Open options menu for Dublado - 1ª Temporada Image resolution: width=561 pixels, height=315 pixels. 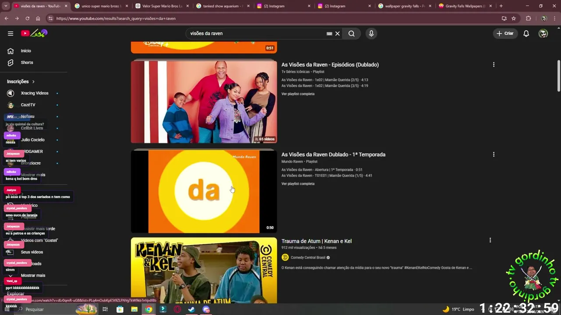point(494,154)
